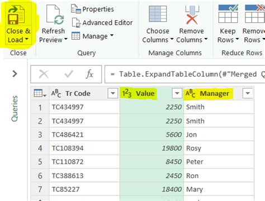The image size is (265, 201).
Task: Open query Properties
Action: (92, 9)
